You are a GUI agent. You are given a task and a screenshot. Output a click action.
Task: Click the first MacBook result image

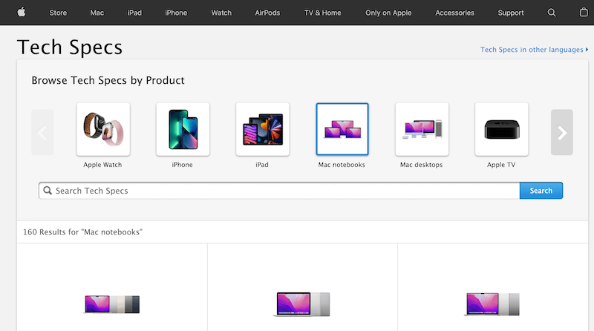[x=112, y=304]
